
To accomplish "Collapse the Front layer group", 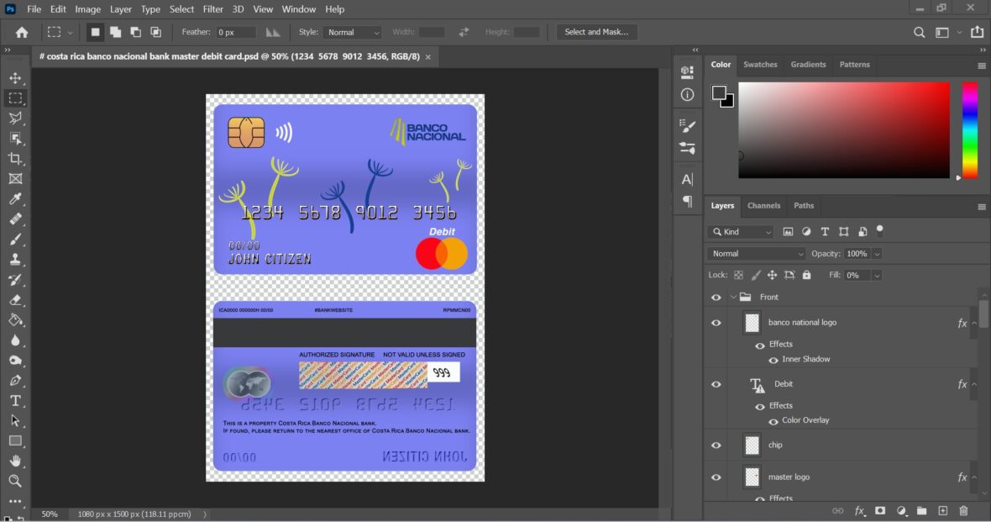I will pyautogui.click(x=733, y=297).
